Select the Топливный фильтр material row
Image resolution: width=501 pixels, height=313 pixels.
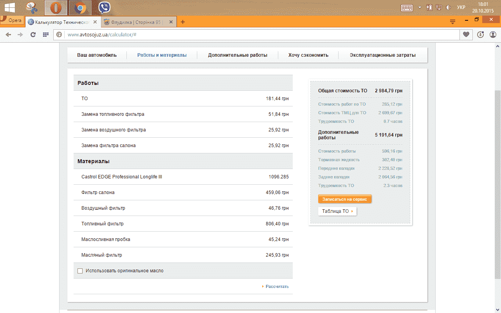pos(183,224)
